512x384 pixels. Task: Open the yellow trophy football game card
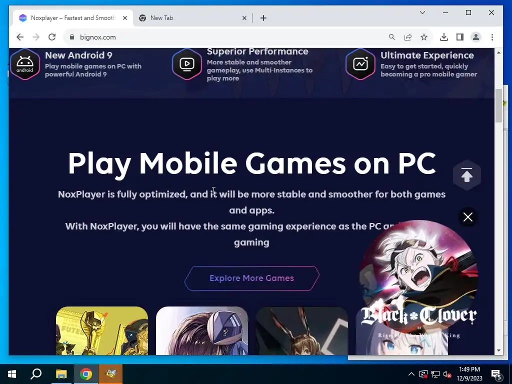[x=102, y=330]
